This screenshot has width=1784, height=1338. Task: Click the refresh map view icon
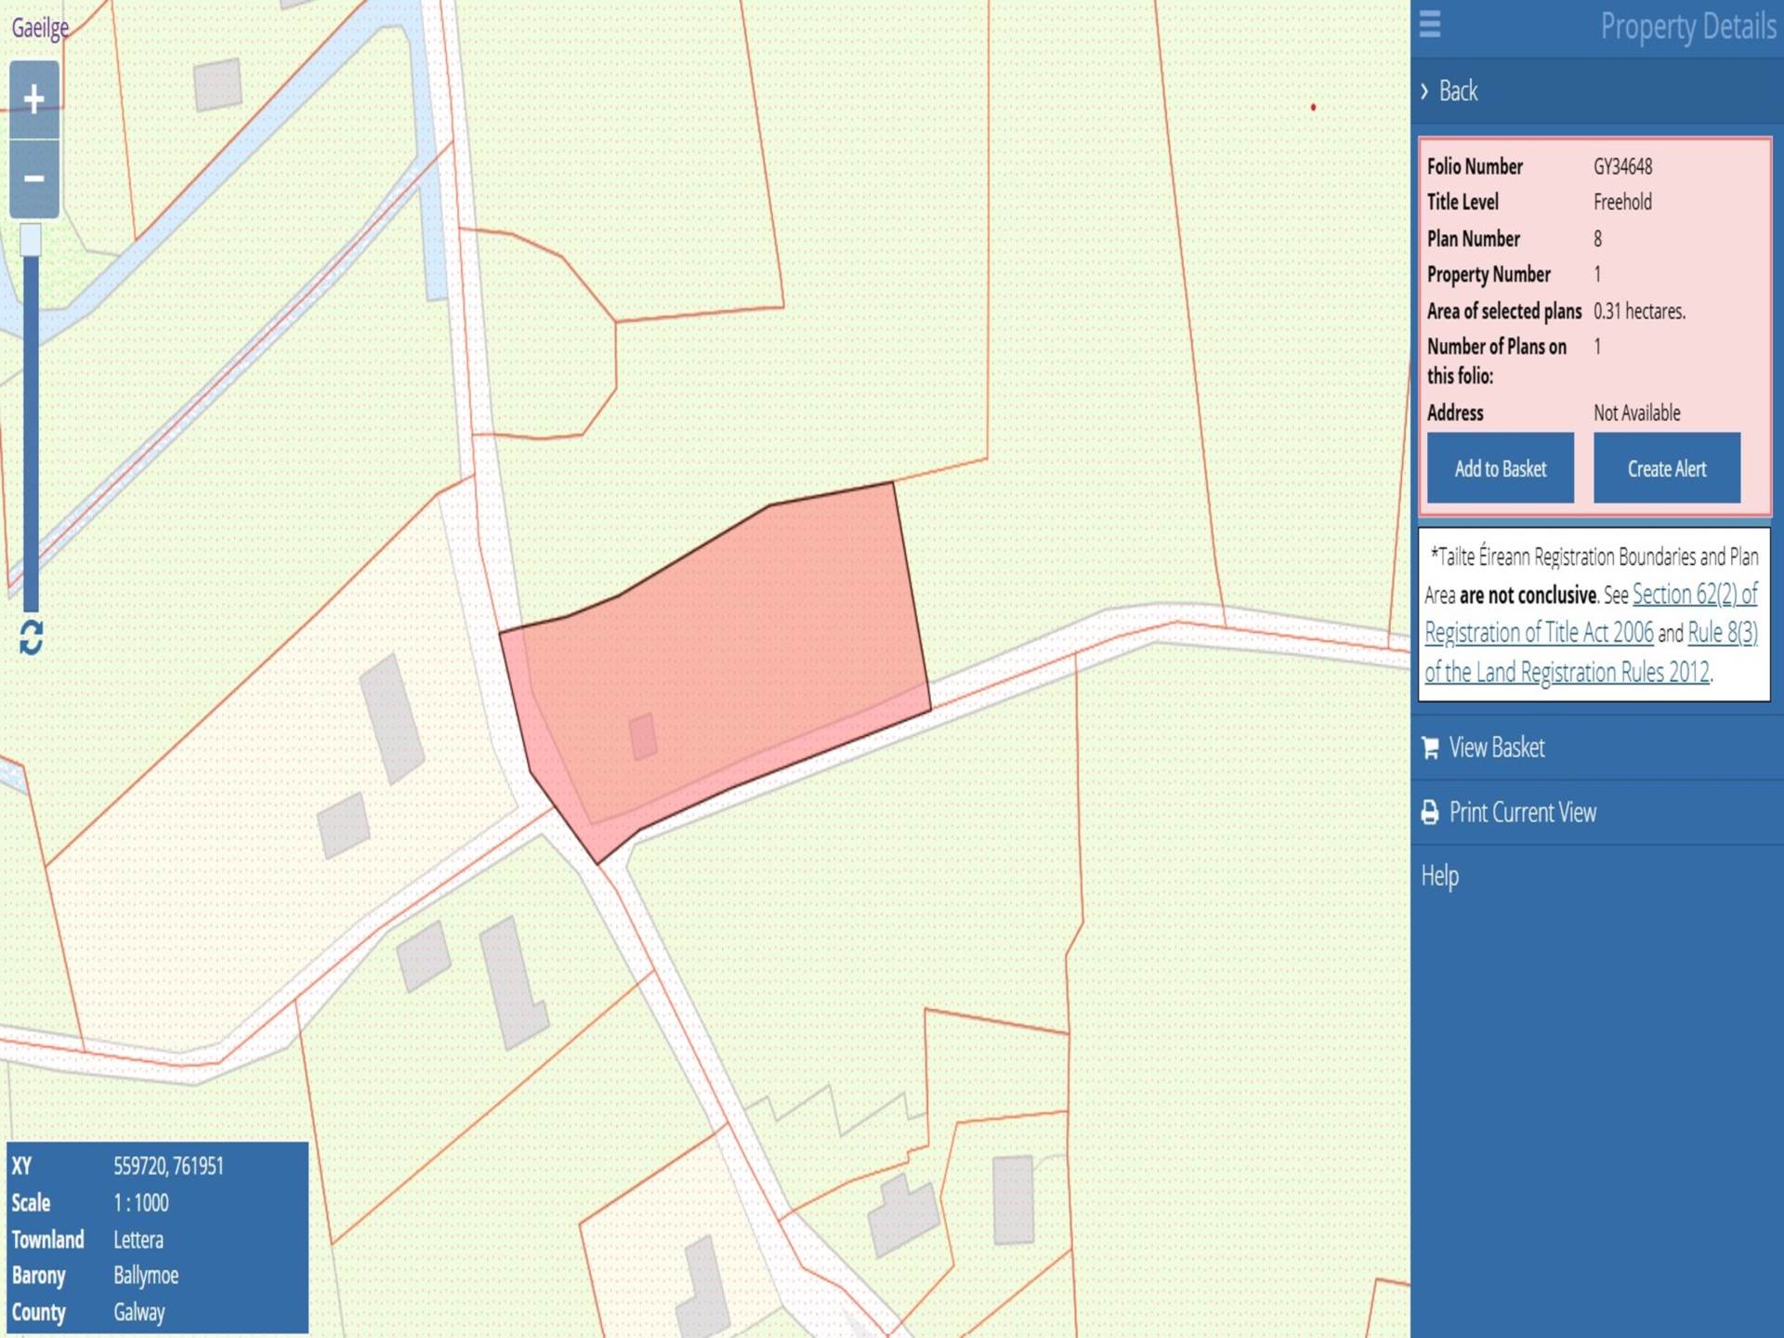[x=30, y=638]
